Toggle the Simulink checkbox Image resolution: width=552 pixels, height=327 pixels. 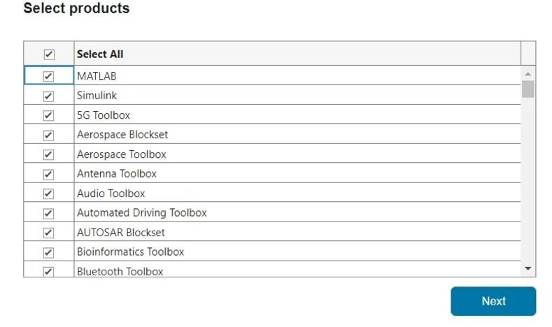pos(49,96)
